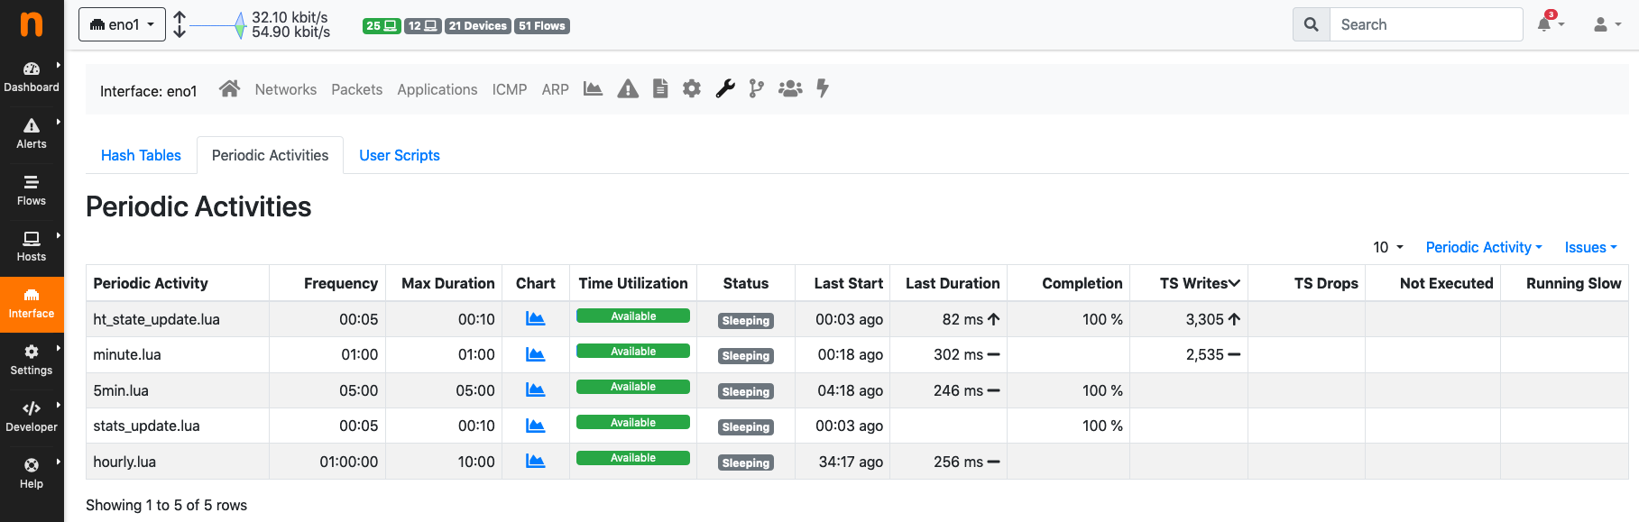This screenshot has width=1639, height=522.
Task: Expand the Issues filter dropdown
Action: tap(1590, 247)
